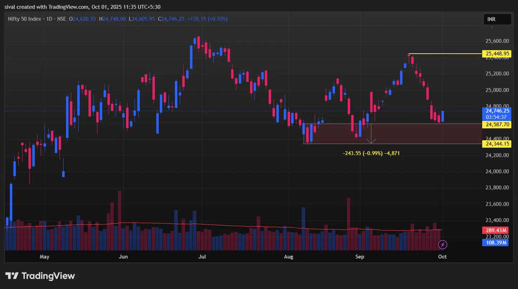518x289 pixels.
Task: Click the Jul label on the time axis
Action: pyautogui.click(x=202, y=257)
